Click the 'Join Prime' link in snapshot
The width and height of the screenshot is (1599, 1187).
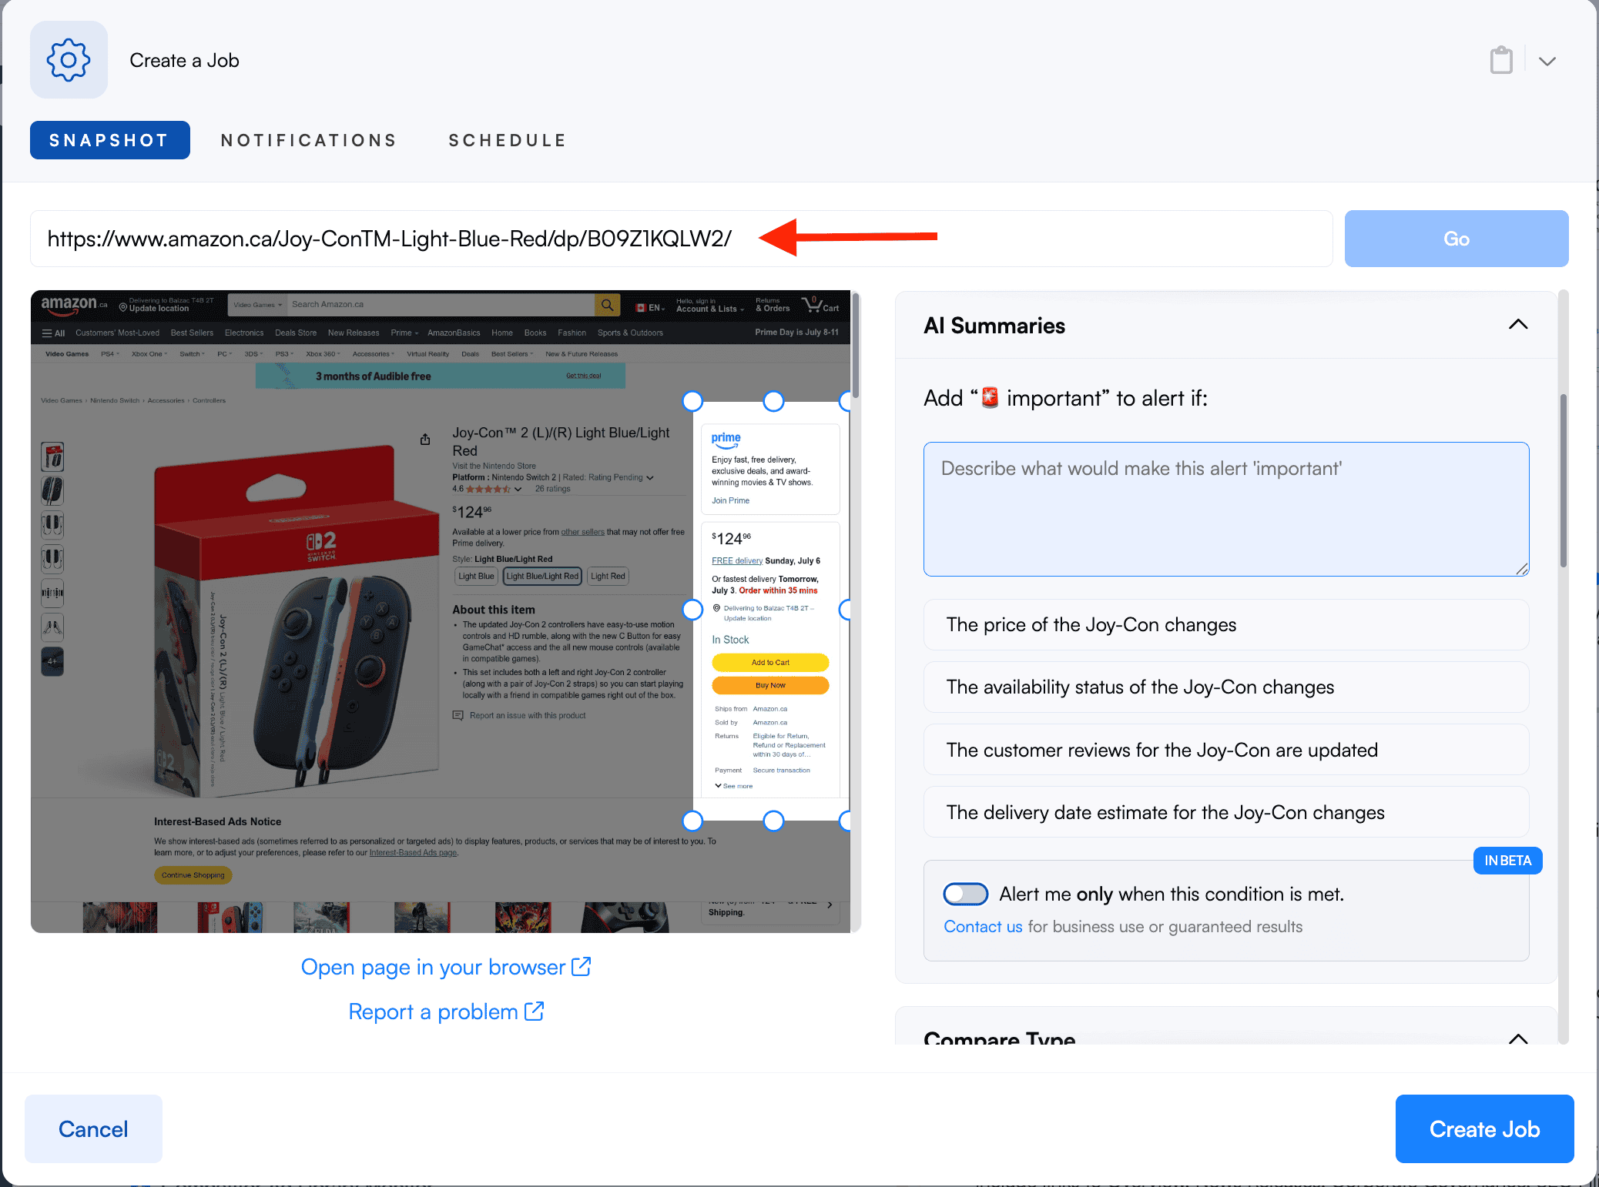(730, 500)
